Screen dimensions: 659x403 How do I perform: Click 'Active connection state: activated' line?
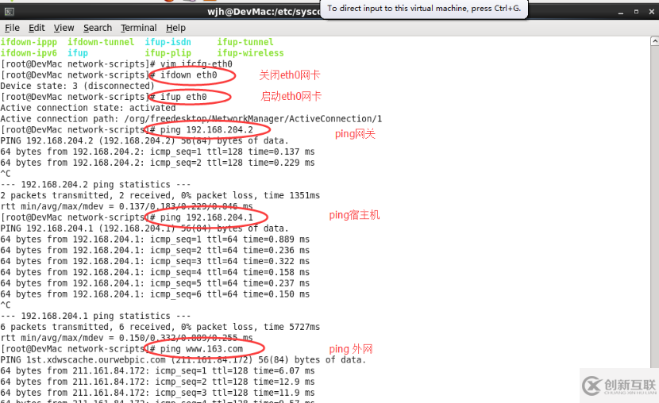88,107
